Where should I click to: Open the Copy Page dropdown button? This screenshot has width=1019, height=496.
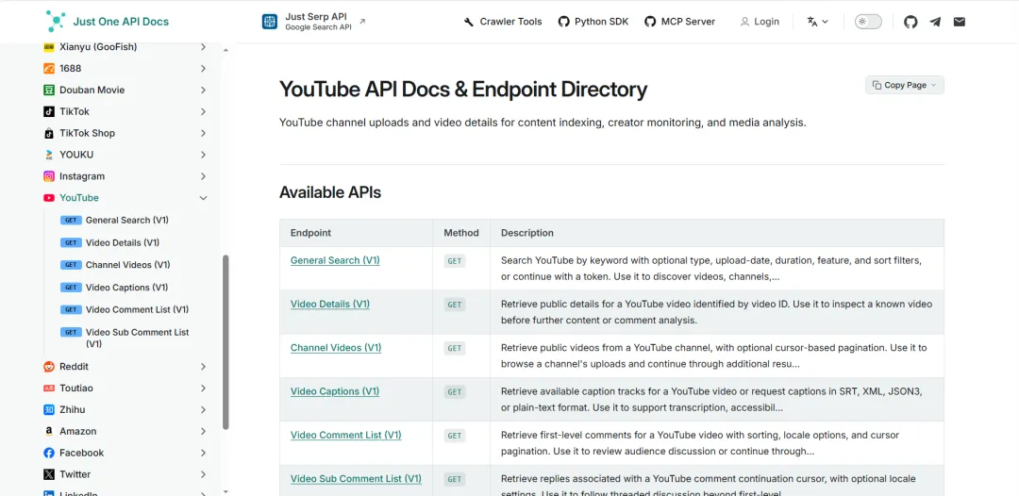[x=905, y=85]
